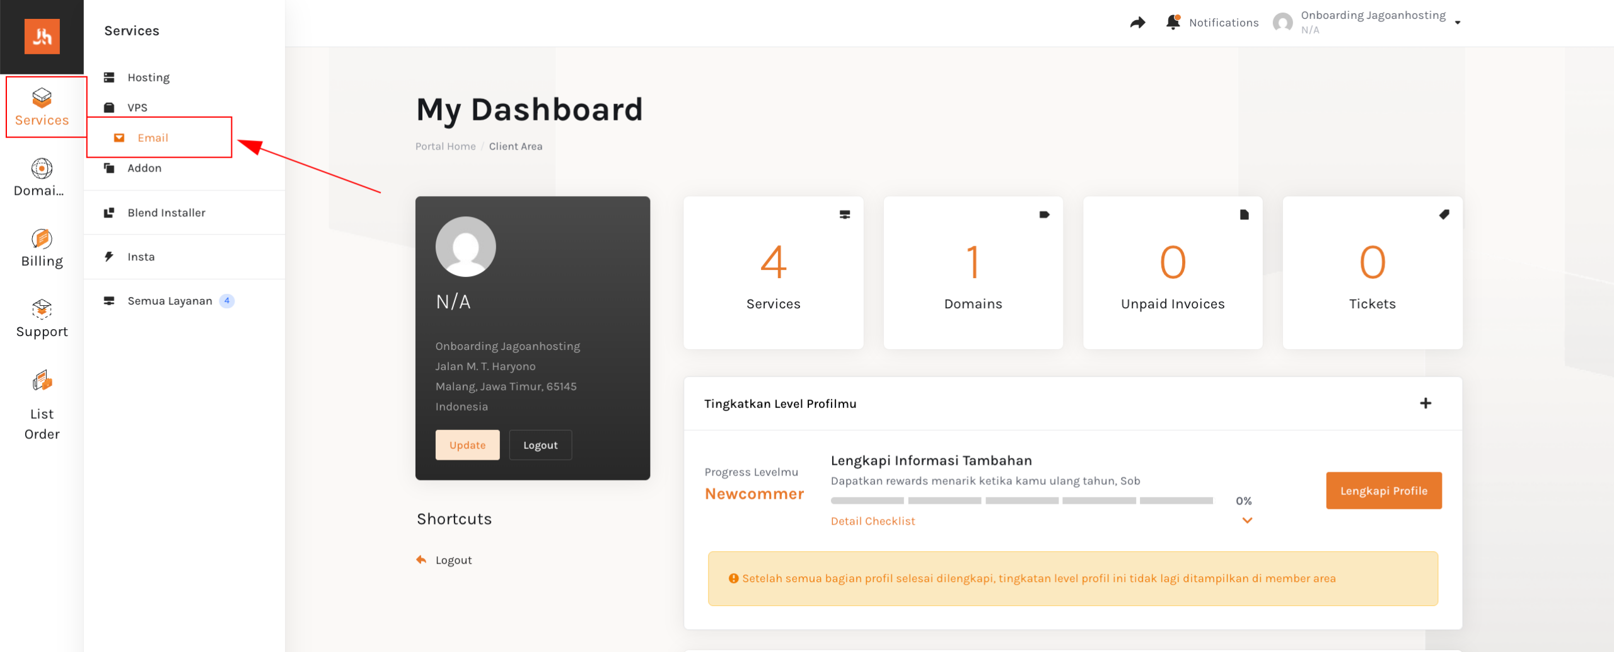
Task: Expand the Detail Checklist chevron
Action: coord(1247,521)
